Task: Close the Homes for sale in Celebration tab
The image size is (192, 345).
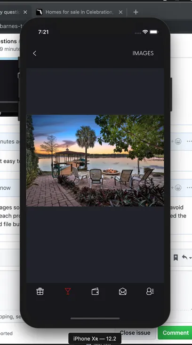Action: [120, 12]
